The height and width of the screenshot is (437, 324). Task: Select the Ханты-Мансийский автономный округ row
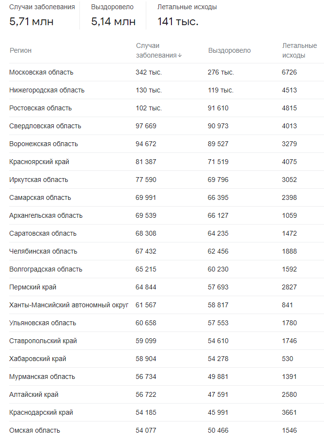[x=167, y=305]
